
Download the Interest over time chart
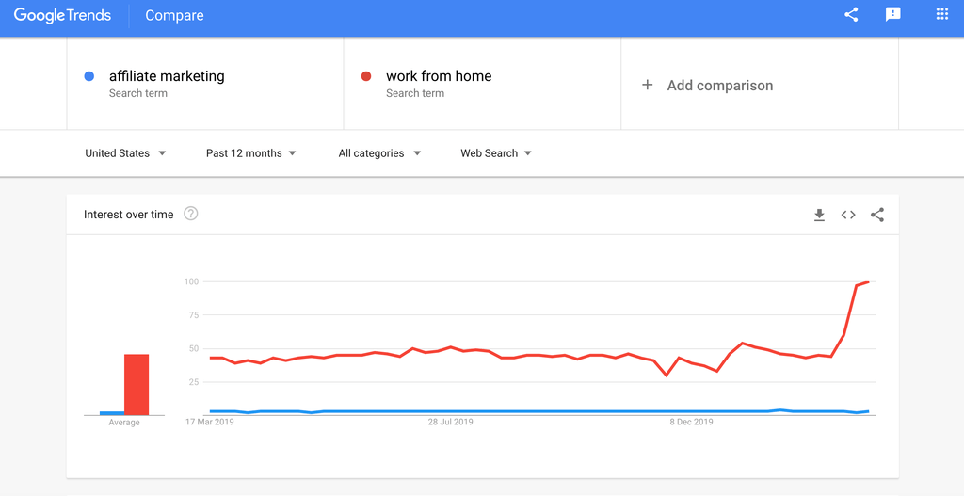click(x=819, y=215)
